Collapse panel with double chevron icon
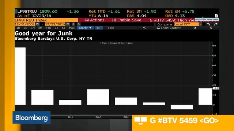The width and height of the screenshot is (234, 131). point(144,28)
